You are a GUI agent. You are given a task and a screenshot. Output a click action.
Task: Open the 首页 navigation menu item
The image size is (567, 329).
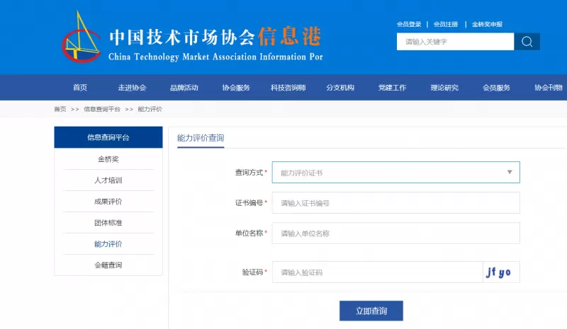tap(80, 88)
